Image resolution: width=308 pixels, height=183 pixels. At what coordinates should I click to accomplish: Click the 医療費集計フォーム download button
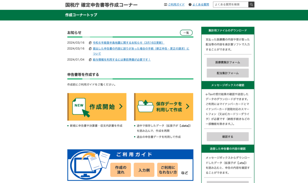(227, 62)
